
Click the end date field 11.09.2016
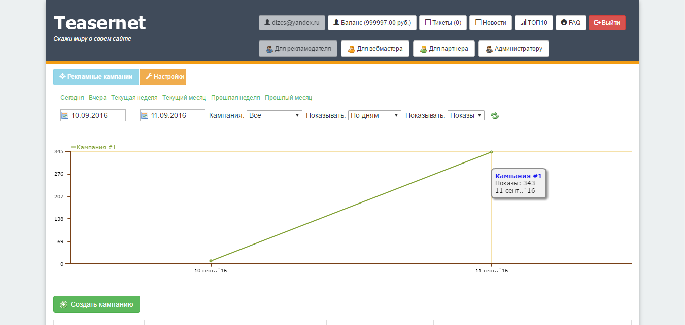coord(173,115)
